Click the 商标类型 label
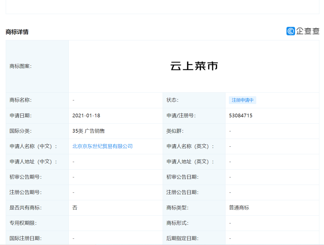Viewport: 324px width, 245px height. coord(178,208)
